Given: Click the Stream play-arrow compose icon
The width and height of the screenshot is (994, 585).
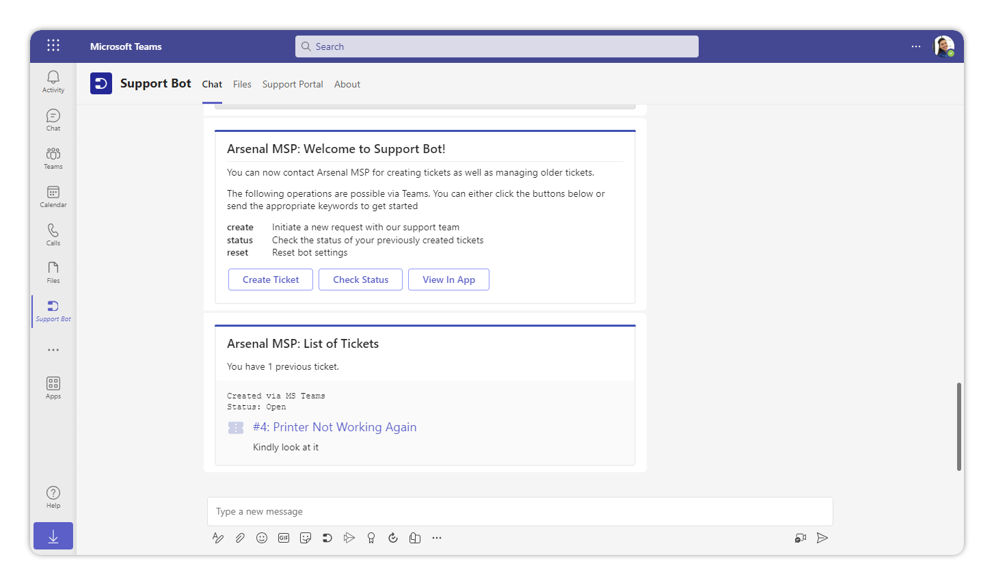Looking at the screenshot, I should (x=349, y=538).
